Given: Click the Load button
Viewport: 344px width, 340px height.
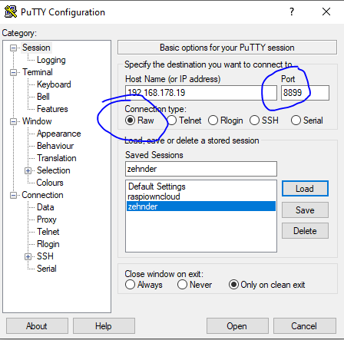Looking at the screenshot, I should [305, 189].
